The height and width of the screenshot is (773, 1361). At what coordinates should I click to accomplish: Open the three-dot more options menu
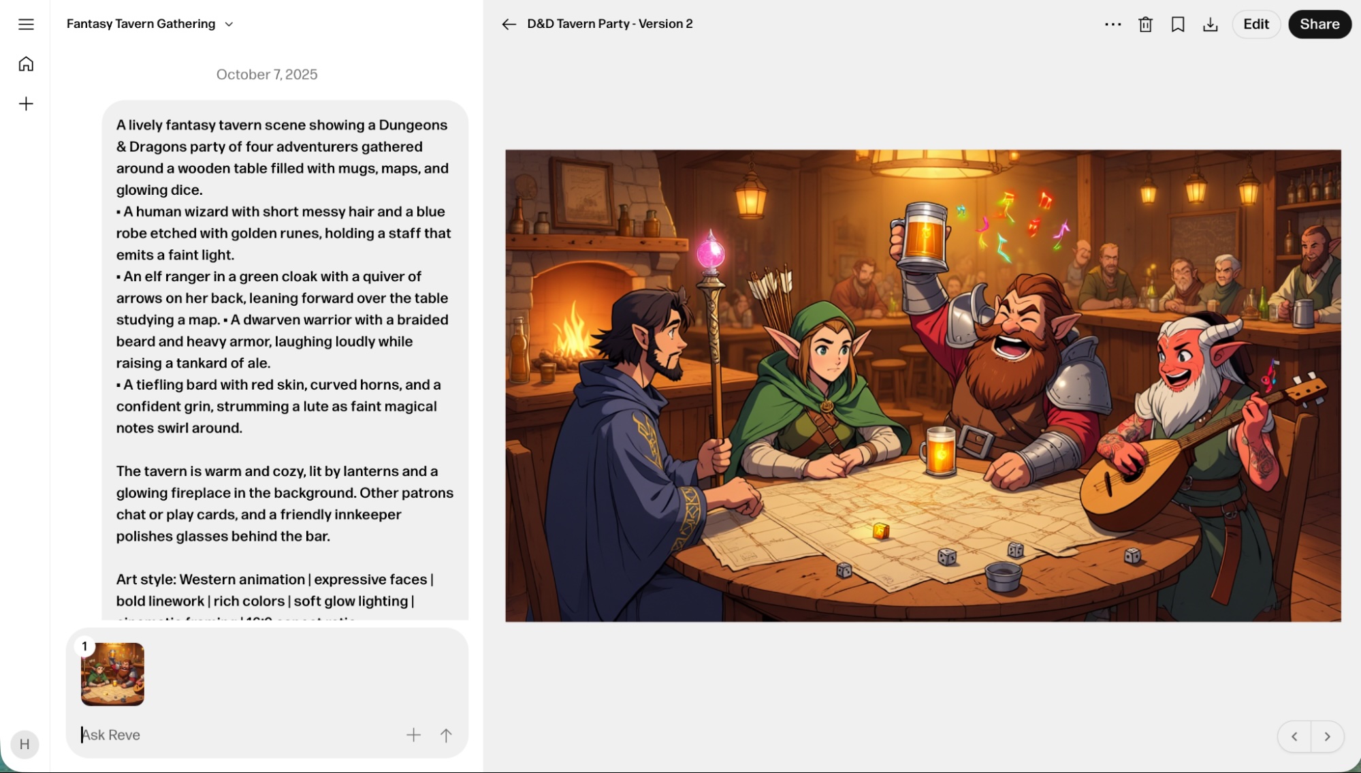click(1112, 25)
